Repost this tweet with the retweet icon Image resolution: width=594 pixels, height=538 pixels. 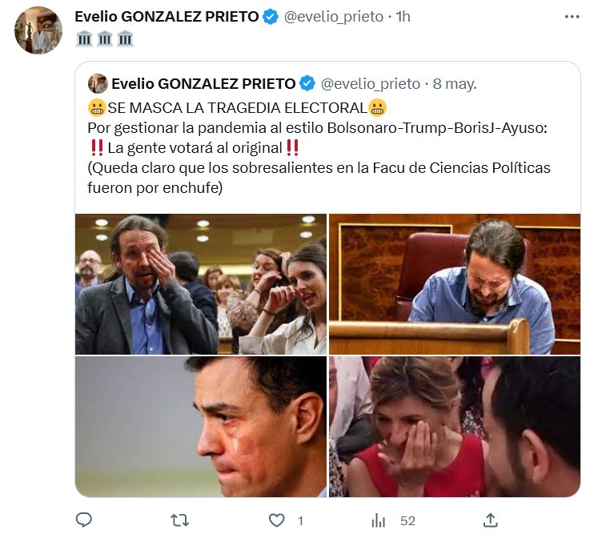(180, 520)
